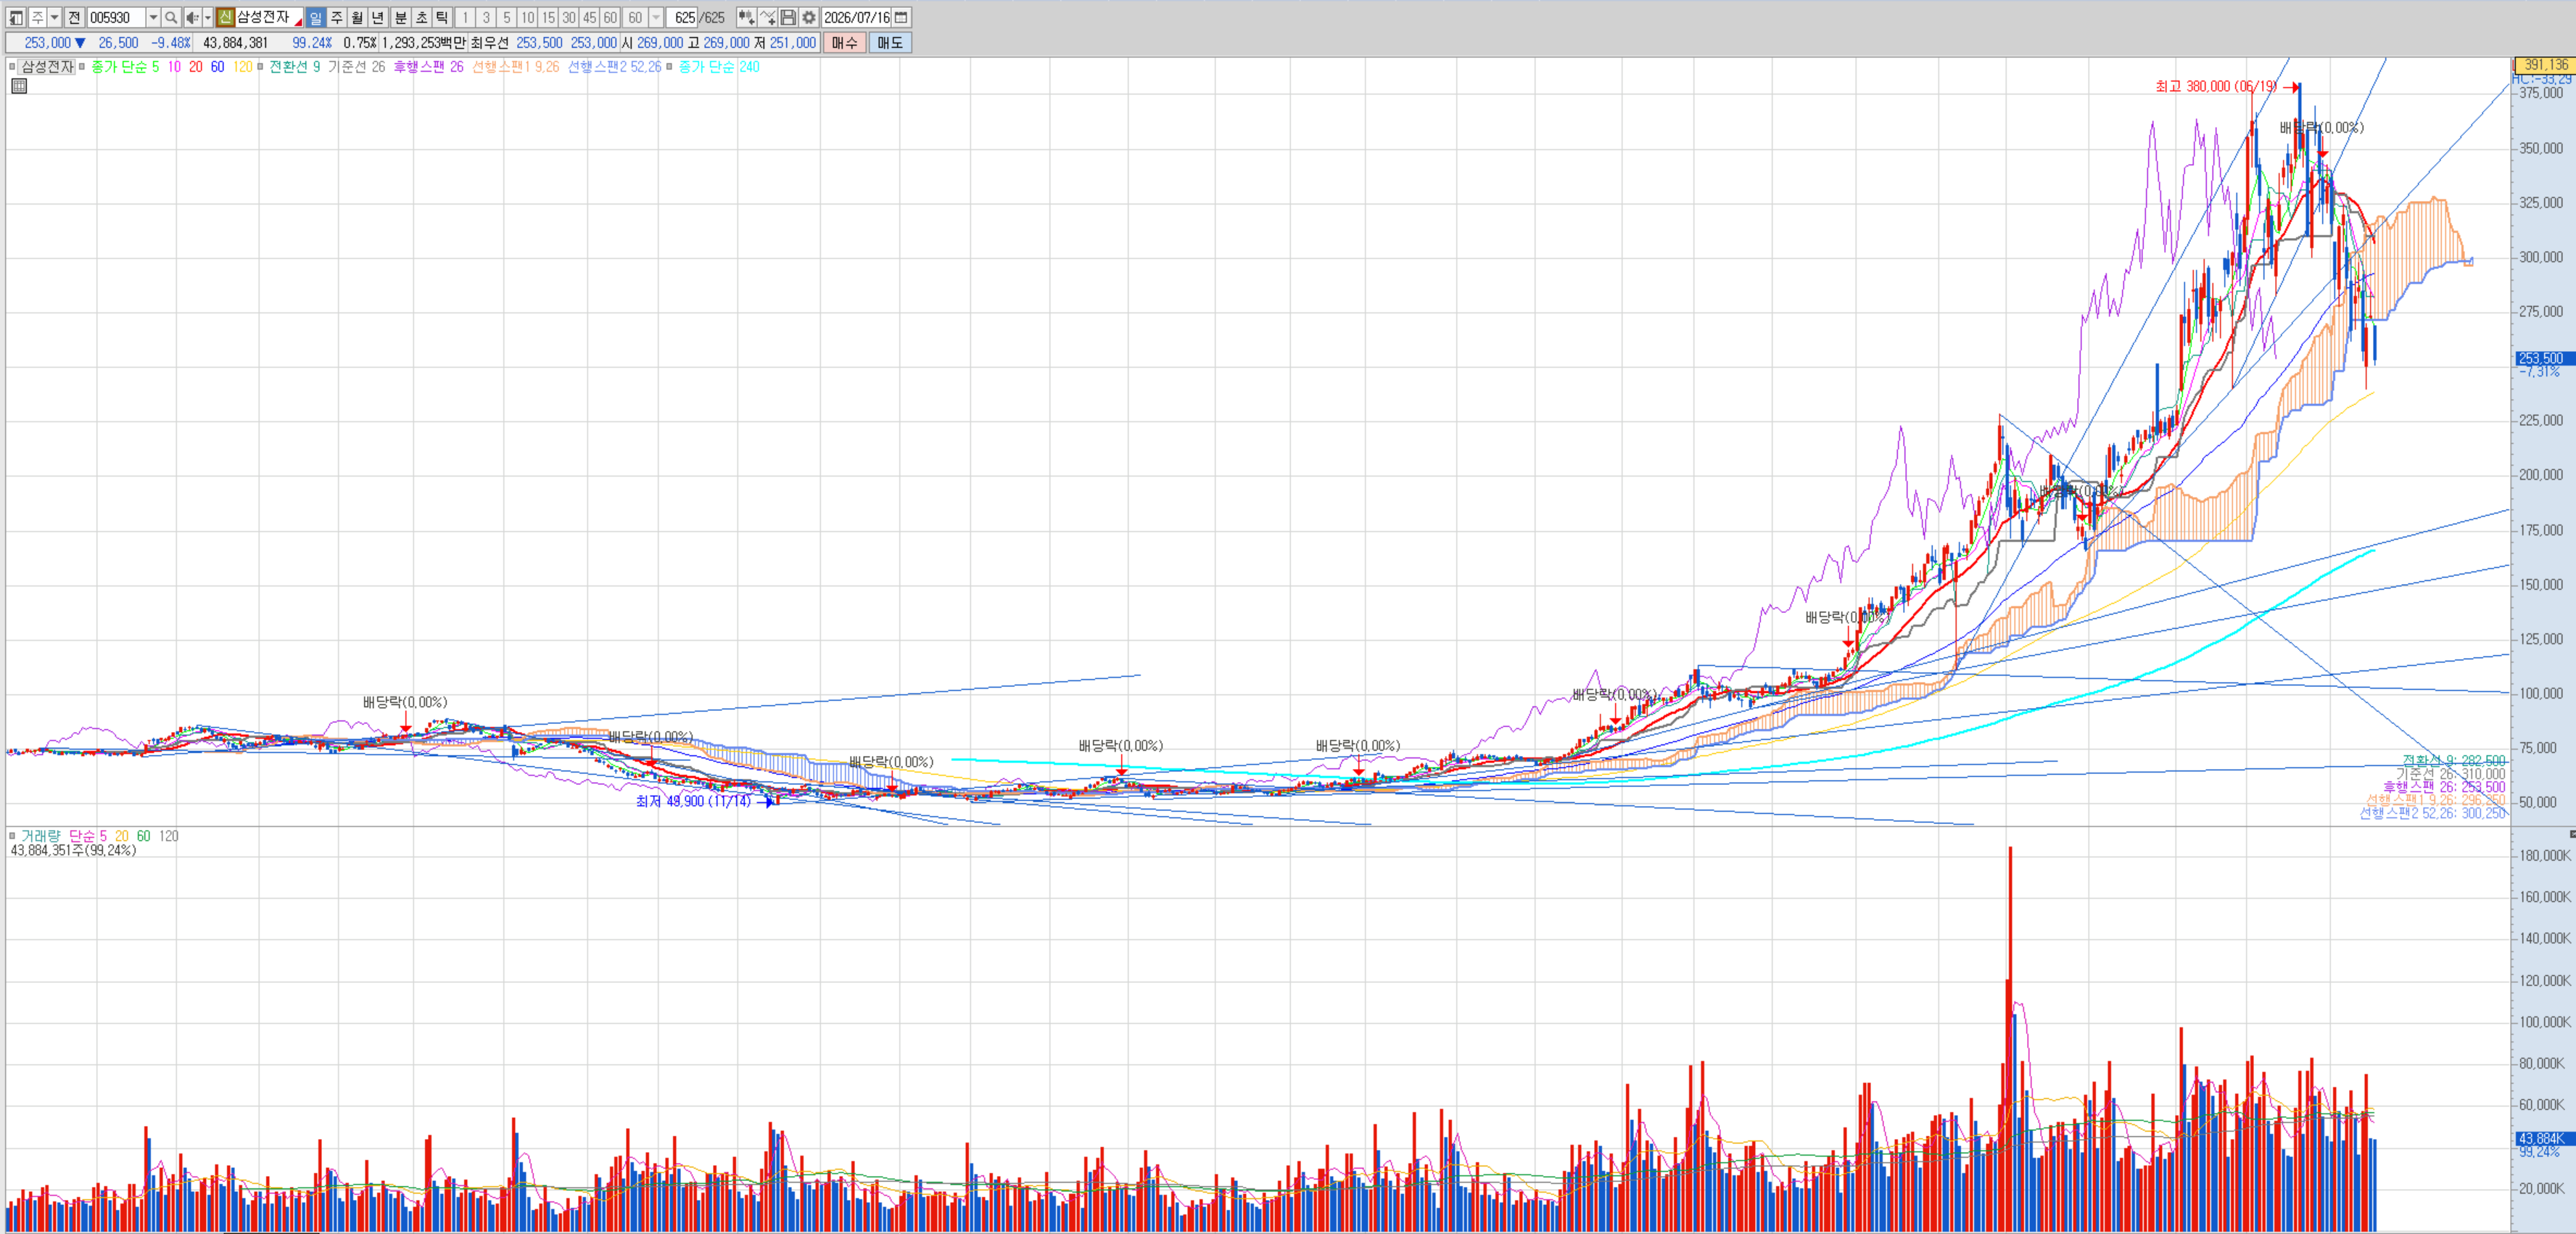Expand the stock code history dropdown
The height and width of the screenshot is (1234, 2576).
tap(153, 18)
